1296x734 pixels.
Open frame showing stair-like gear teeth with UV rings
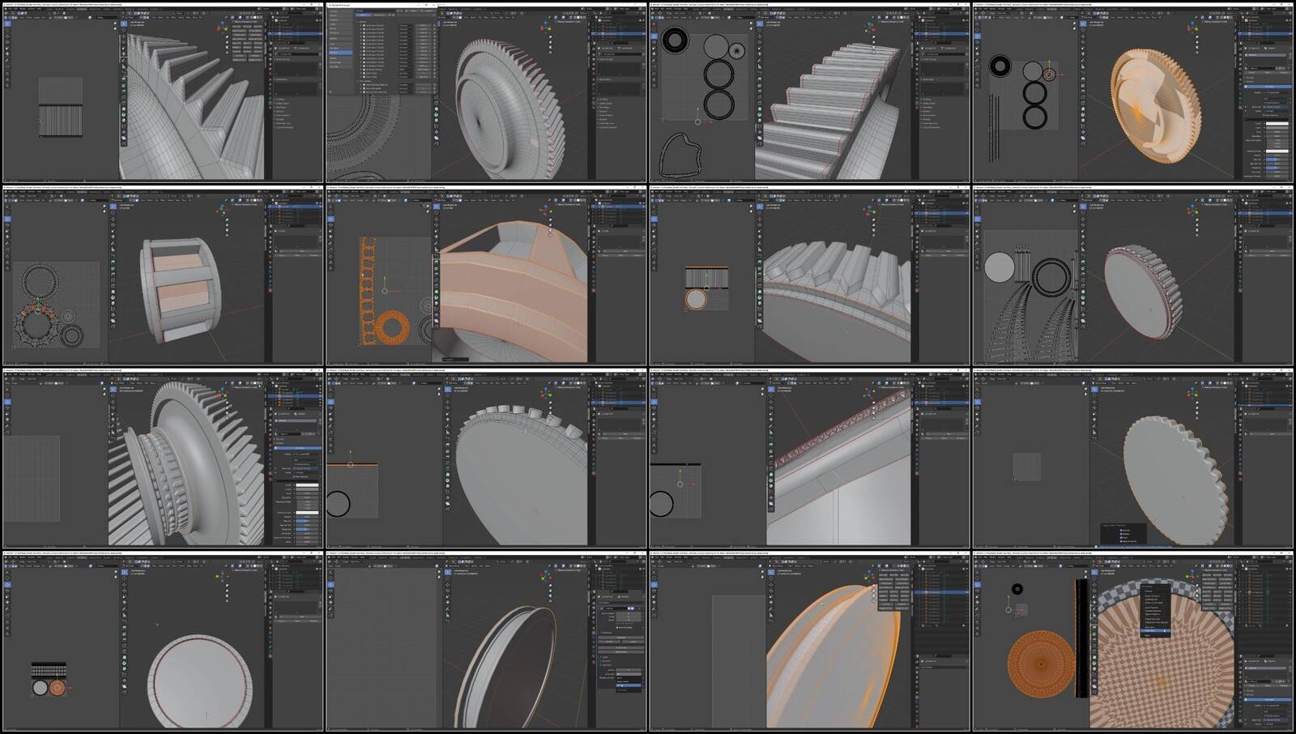[809, 92]
